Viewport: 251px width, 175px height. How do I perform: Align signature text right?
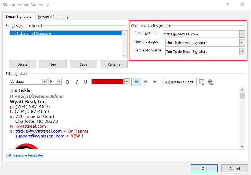coord(155,82)
